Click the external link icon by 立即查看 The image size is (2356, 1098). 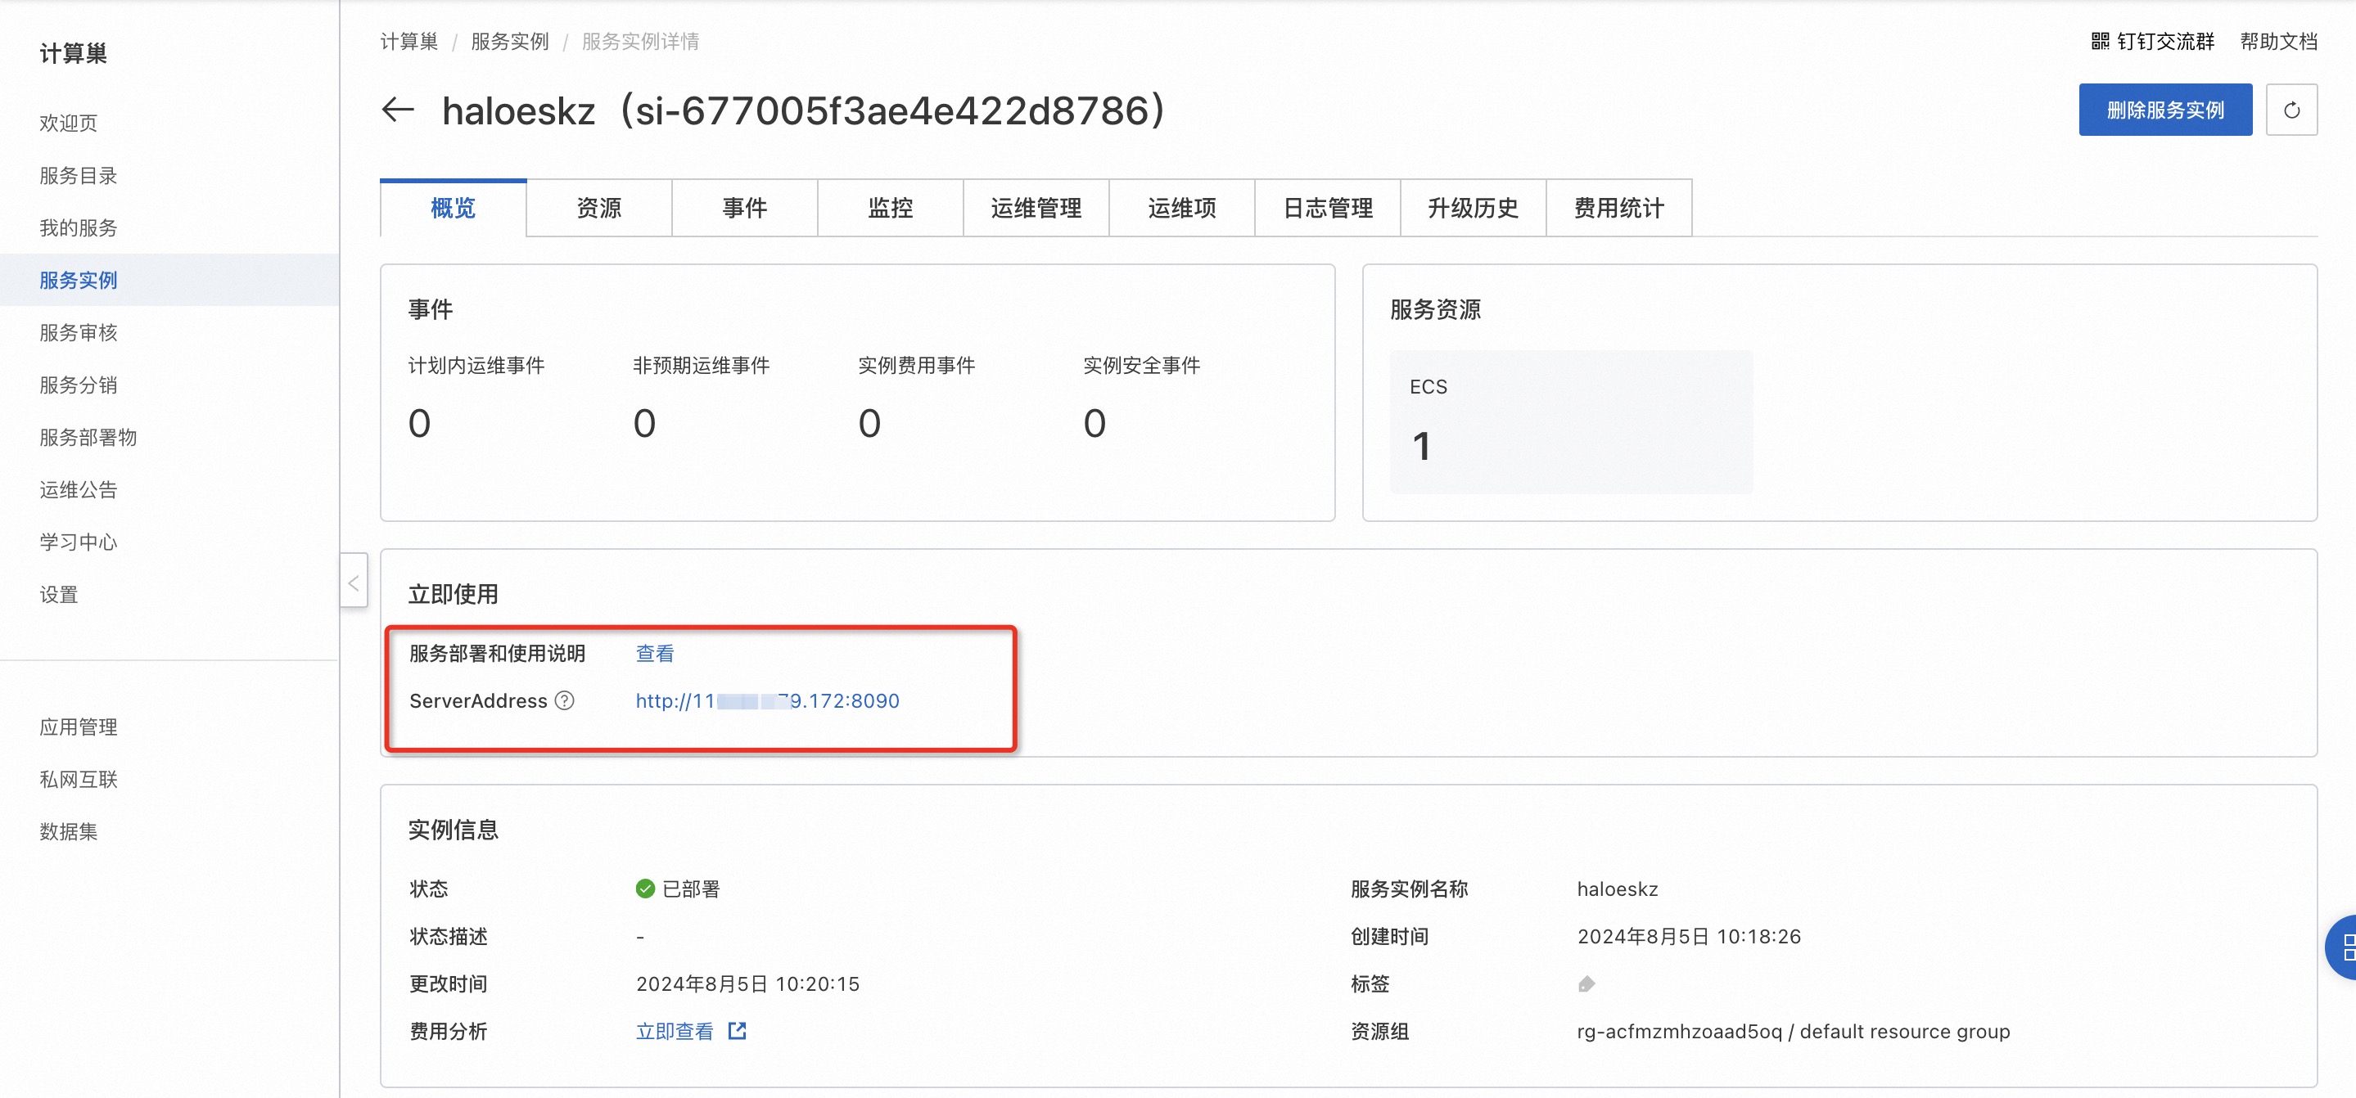[737, 1031]
